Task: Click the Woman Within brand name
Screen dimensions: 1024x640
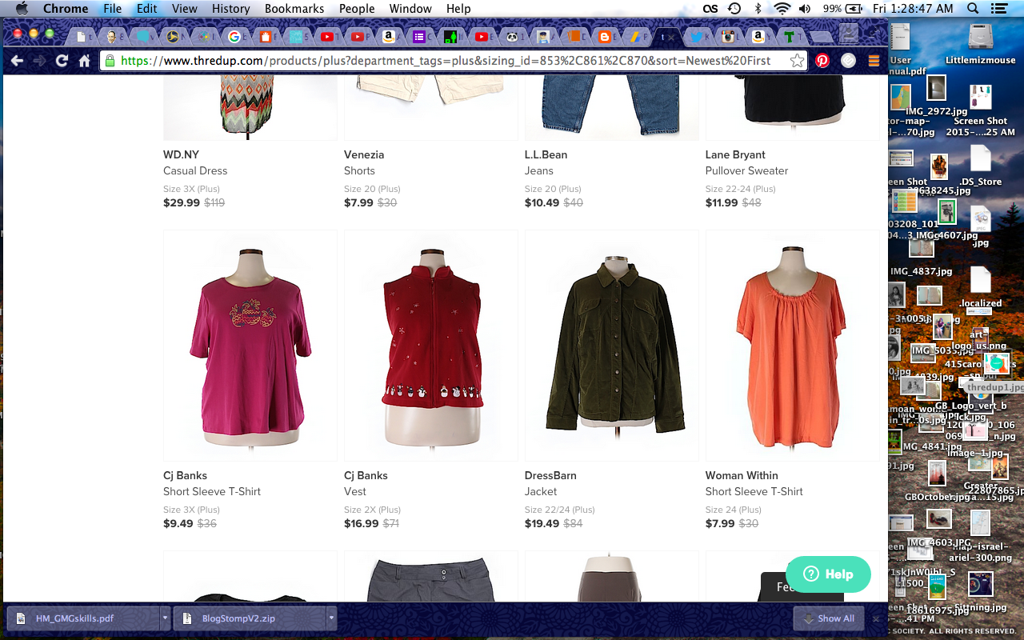Action: coord(742,475)
